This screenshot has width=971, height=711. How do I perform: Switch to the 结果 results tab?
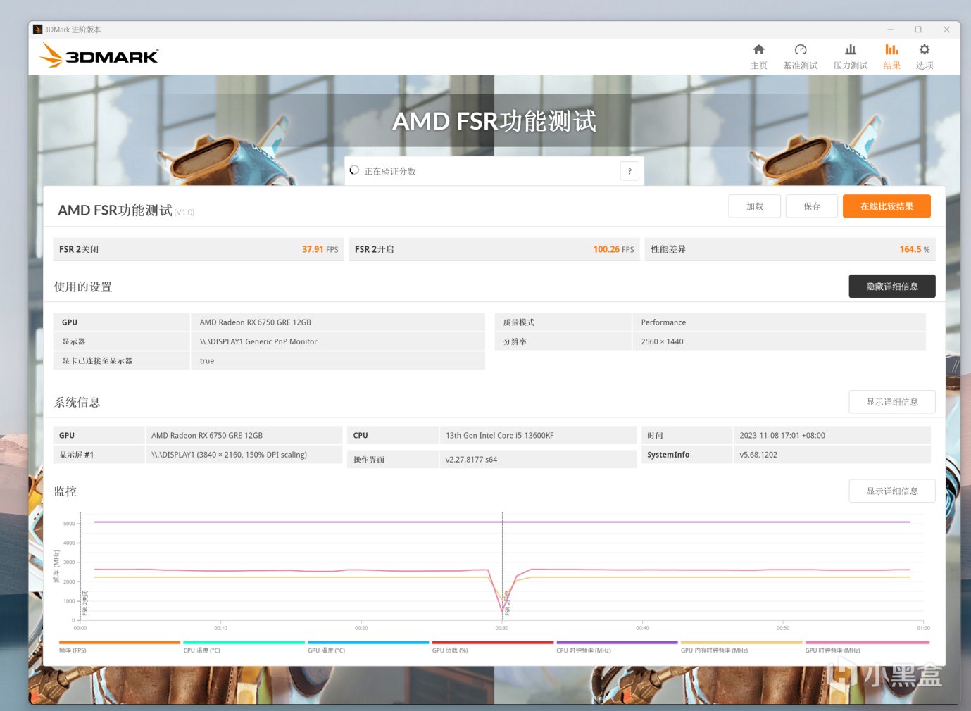891,56
